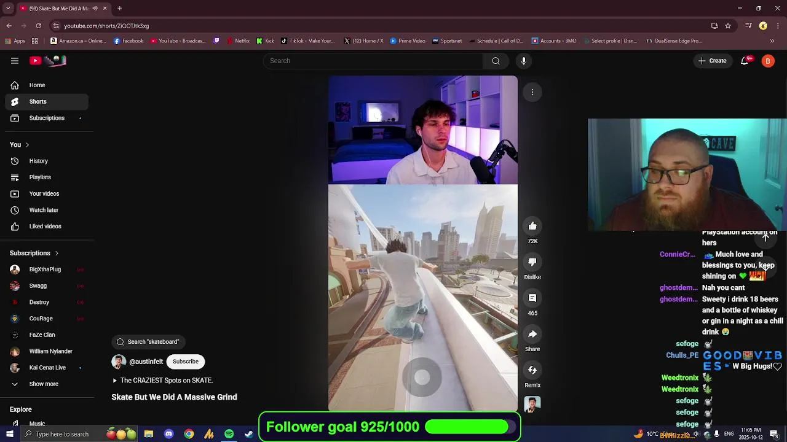Open the Windows Start menu
Image resolution: width=787 pixels, height=442 pixels.
click(x=9, y=434)
